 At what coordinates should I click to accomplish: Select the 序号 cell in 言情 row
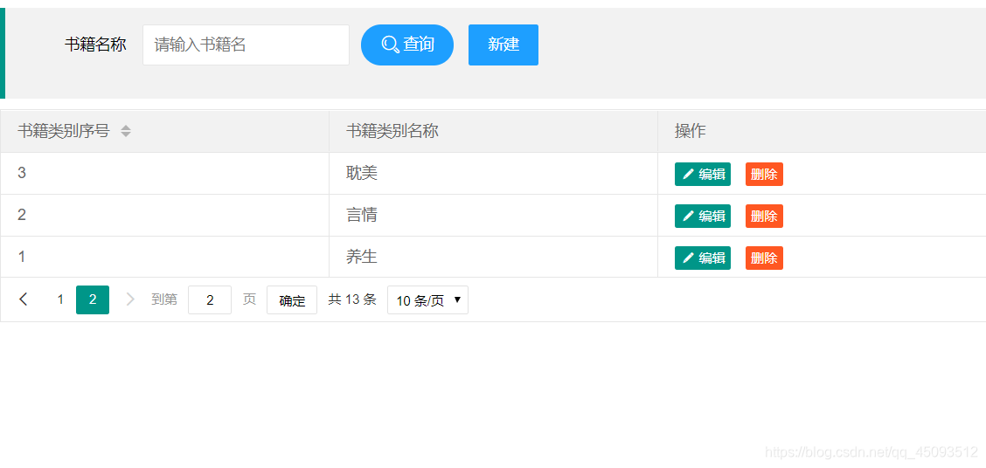point(164,216)
